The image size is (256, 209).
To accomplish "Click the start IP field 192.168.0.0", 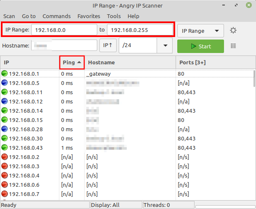I will [x=64, y=30].
